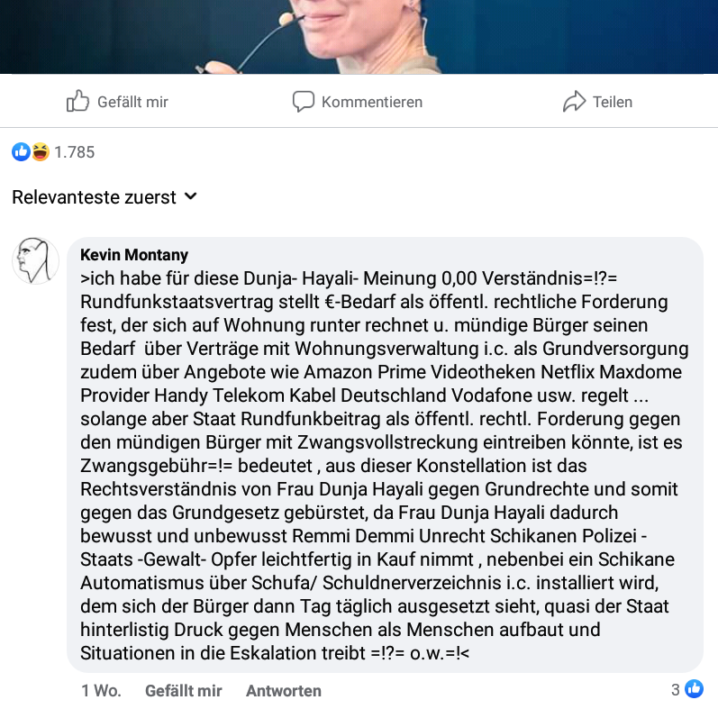This screenshot has width=718, height=709.
Task: Click the share arrow icon
Action: (574, 101)
